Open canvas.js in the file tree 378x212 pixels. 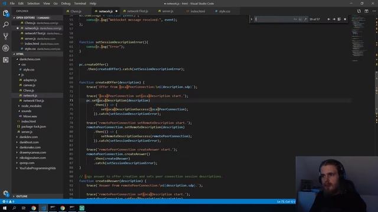(x=29, y=85)
